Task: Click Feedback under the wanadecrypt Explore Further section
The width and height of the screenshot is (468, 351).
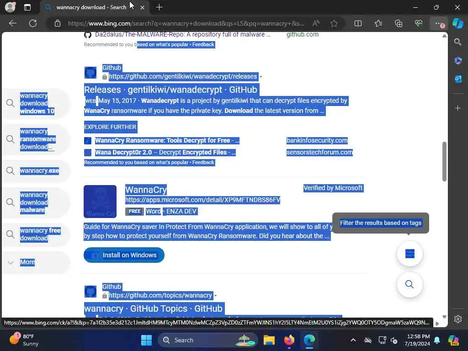Action: click(203, 162)
